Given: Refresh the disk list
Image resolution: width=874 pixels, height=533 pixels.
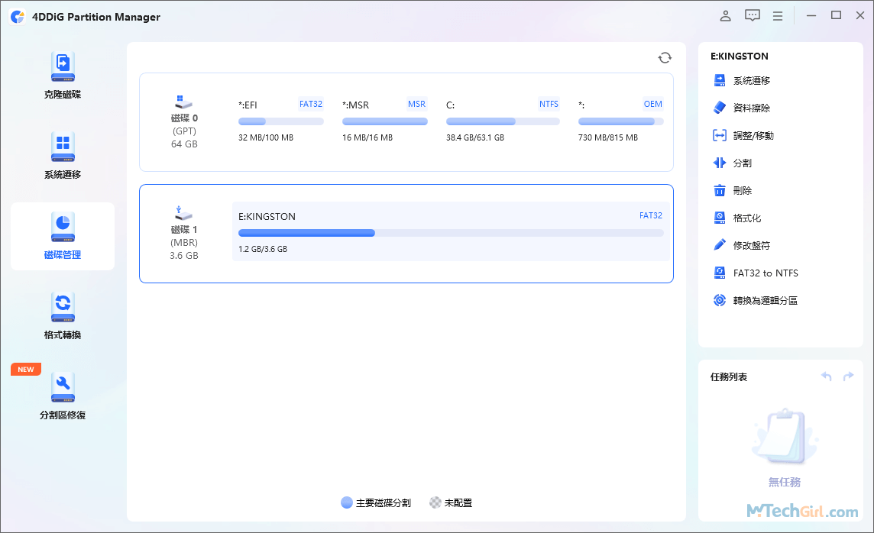Looking at the screenshot, I should click(x=665, y=57).
